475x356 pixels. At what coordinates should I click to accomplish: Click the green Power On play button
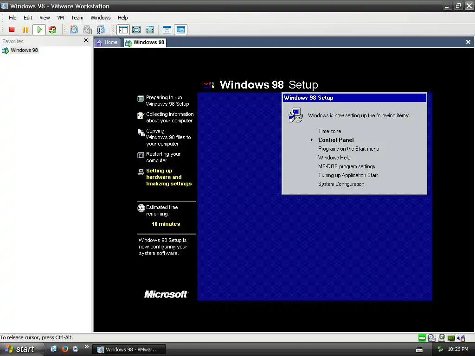[39, 29]
